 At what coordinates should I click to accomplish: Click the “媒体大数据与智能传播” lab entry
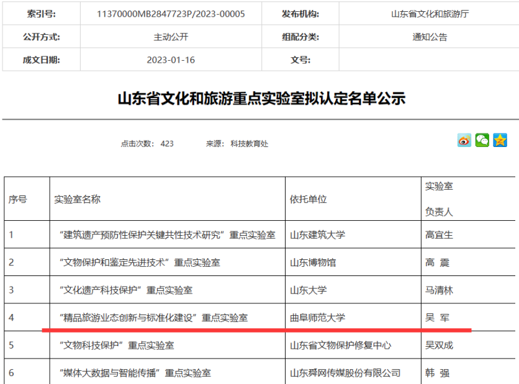pos(134,373)
